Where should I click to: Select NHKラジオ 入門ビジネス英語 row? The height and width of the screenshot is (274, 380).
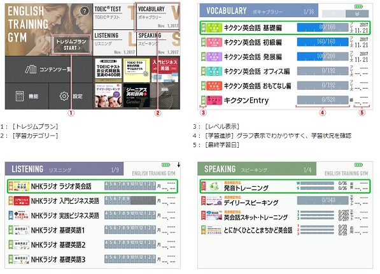[92, 201]
